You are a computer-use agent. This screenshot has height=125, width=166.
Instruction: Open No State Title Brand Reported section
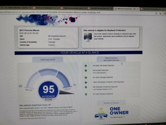pos(104,65)
